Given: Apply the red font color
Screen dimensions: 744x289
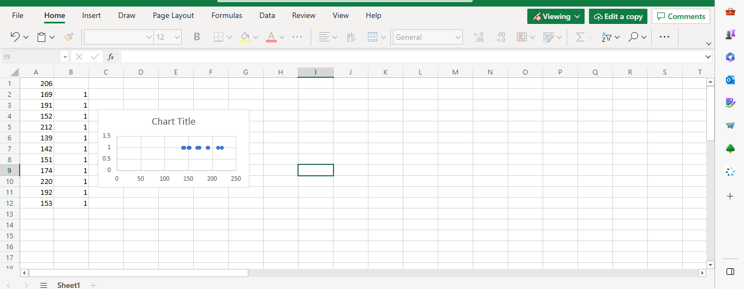Looking at the screenshot, I should pyautogui.click(x=271, y=37).
